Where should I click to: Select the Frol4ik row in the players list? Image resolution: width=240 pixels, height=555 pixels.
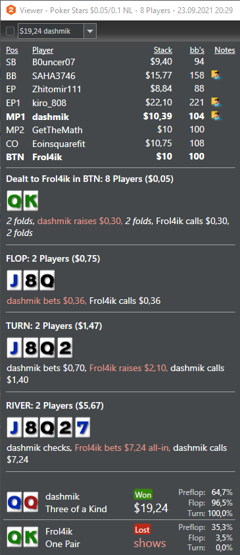(x=120, y=157)
